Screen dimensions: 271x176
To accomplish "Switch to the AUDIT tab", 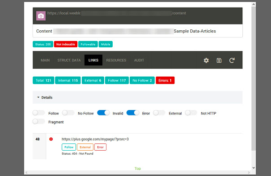I will pyautogui.click(x=139, y=60).
